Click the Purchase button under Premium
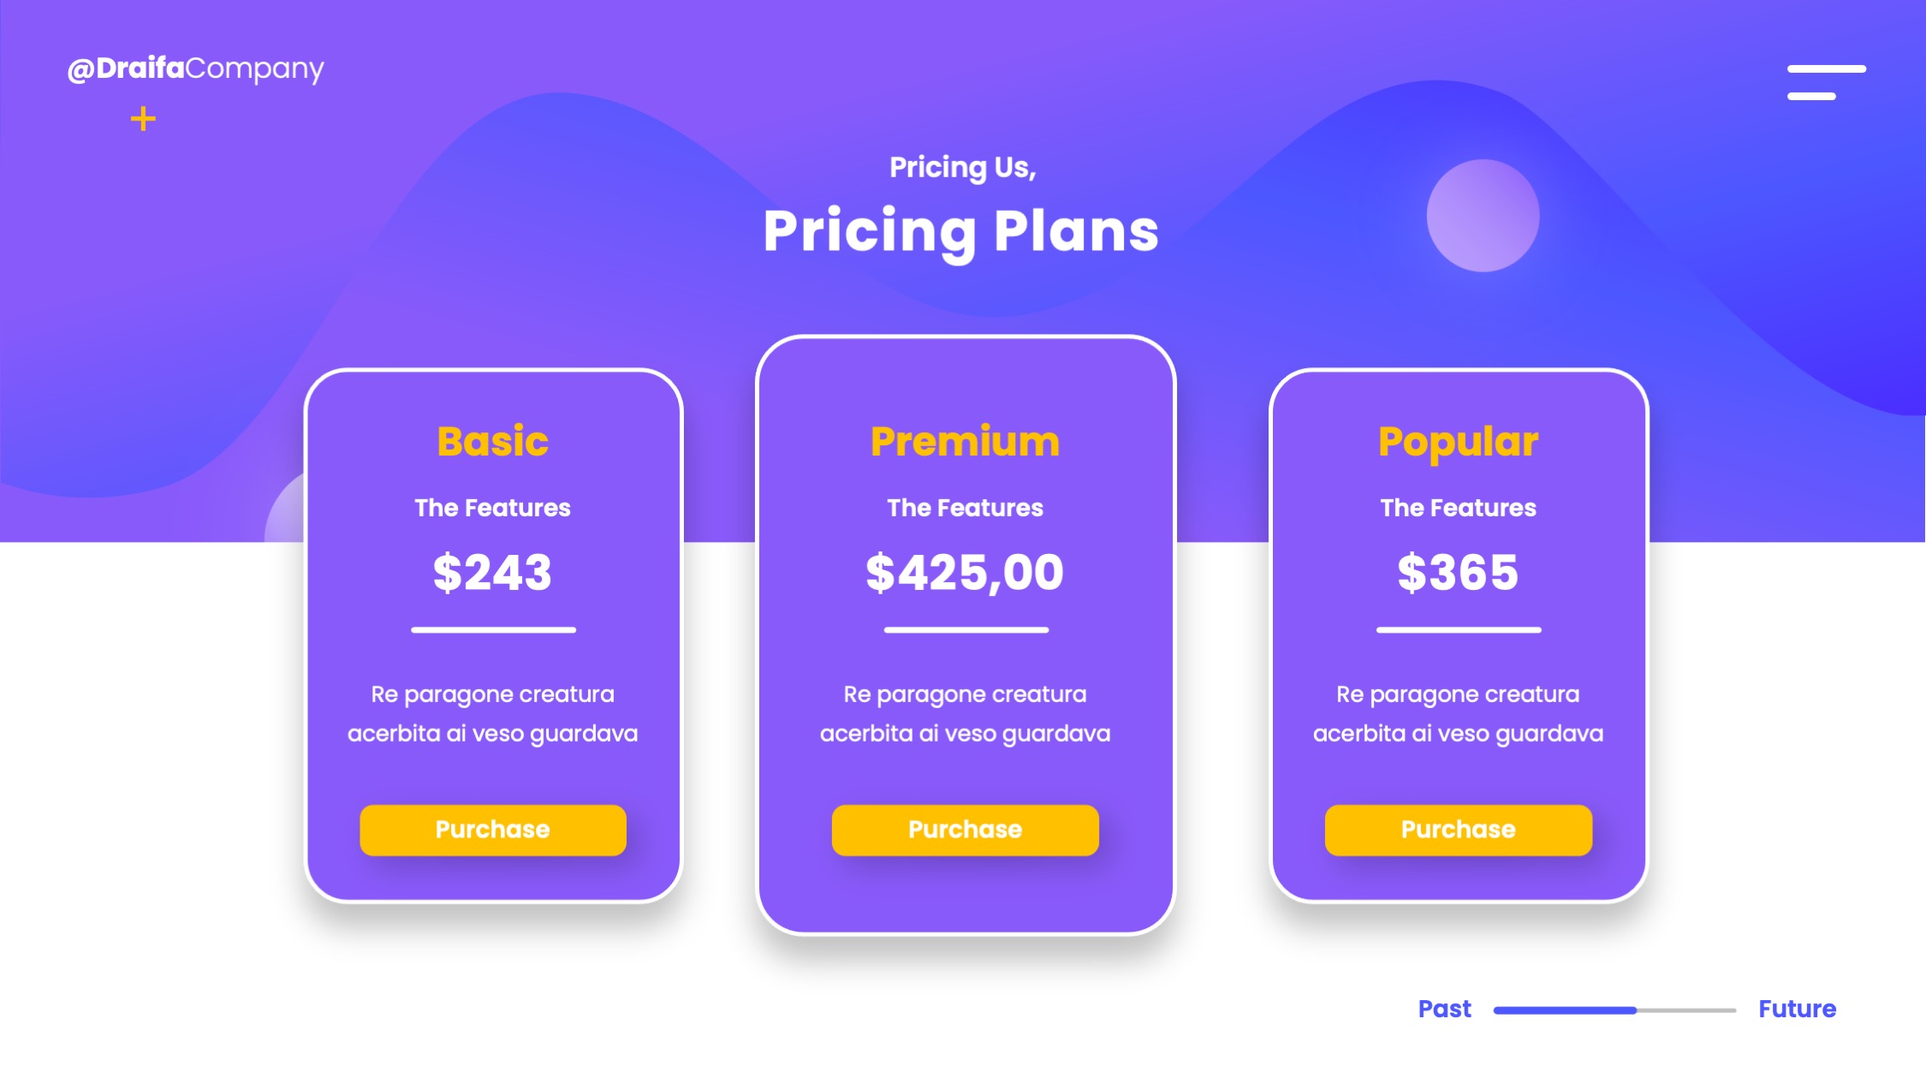 click(x=965, y=829)
